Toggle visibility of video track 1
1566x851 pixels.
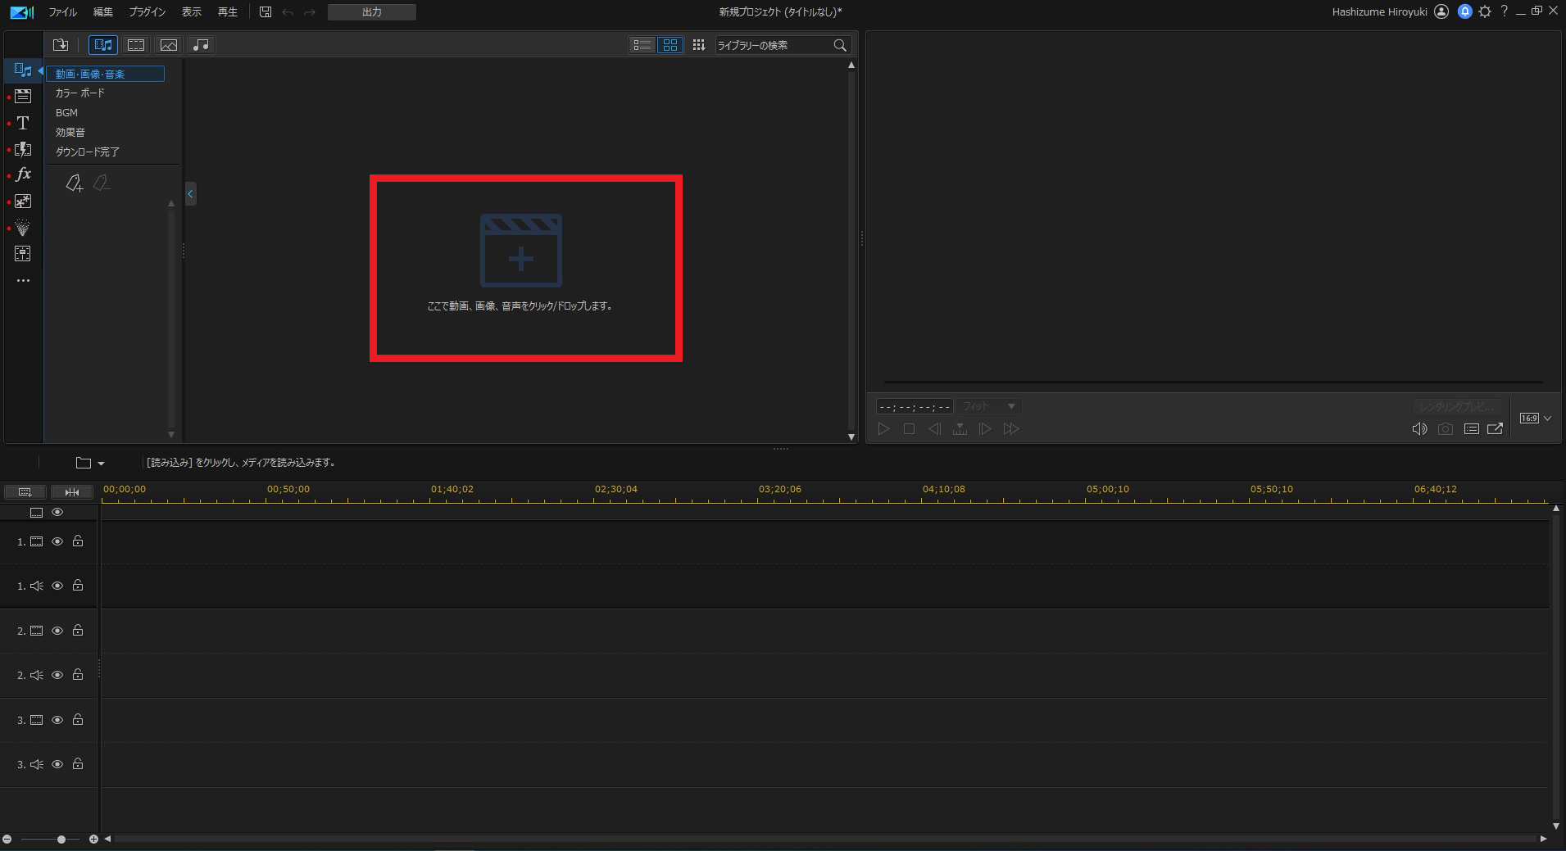[x=57, y=541]
